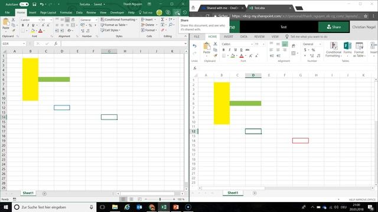Image resolution: width=378 pixels, height=212 pixels.
Task: Switch to REVIEW tab in Excel Online
Action: coord(259,37)
